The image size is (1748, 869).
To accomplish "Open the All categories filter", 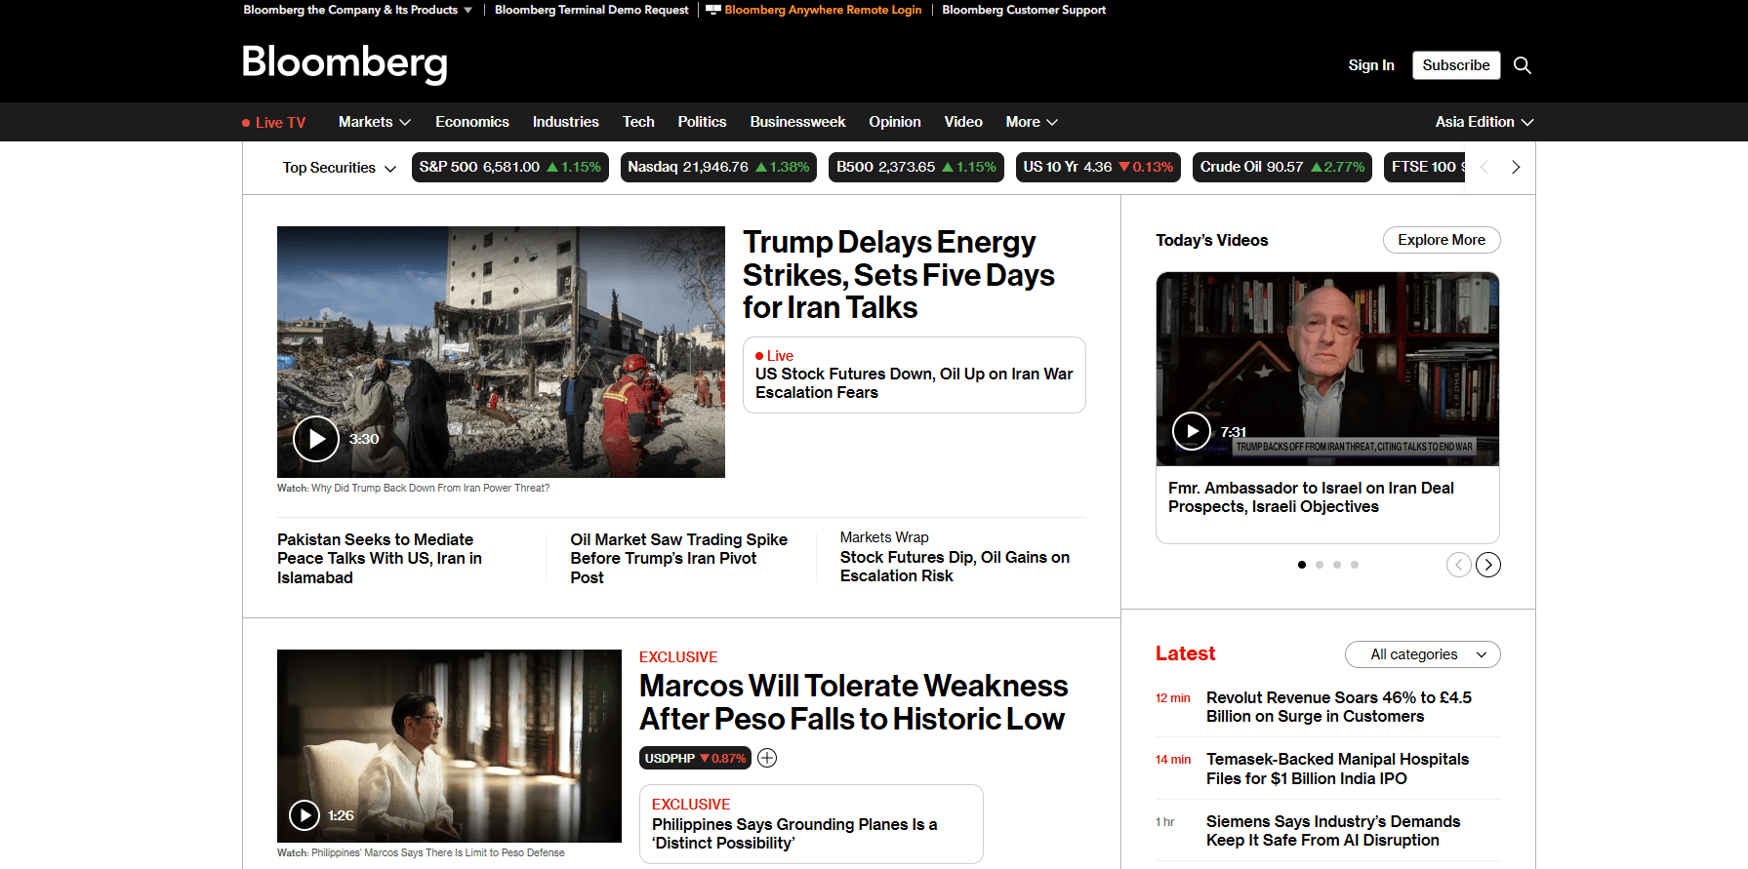I will (x=1422, y=654).
